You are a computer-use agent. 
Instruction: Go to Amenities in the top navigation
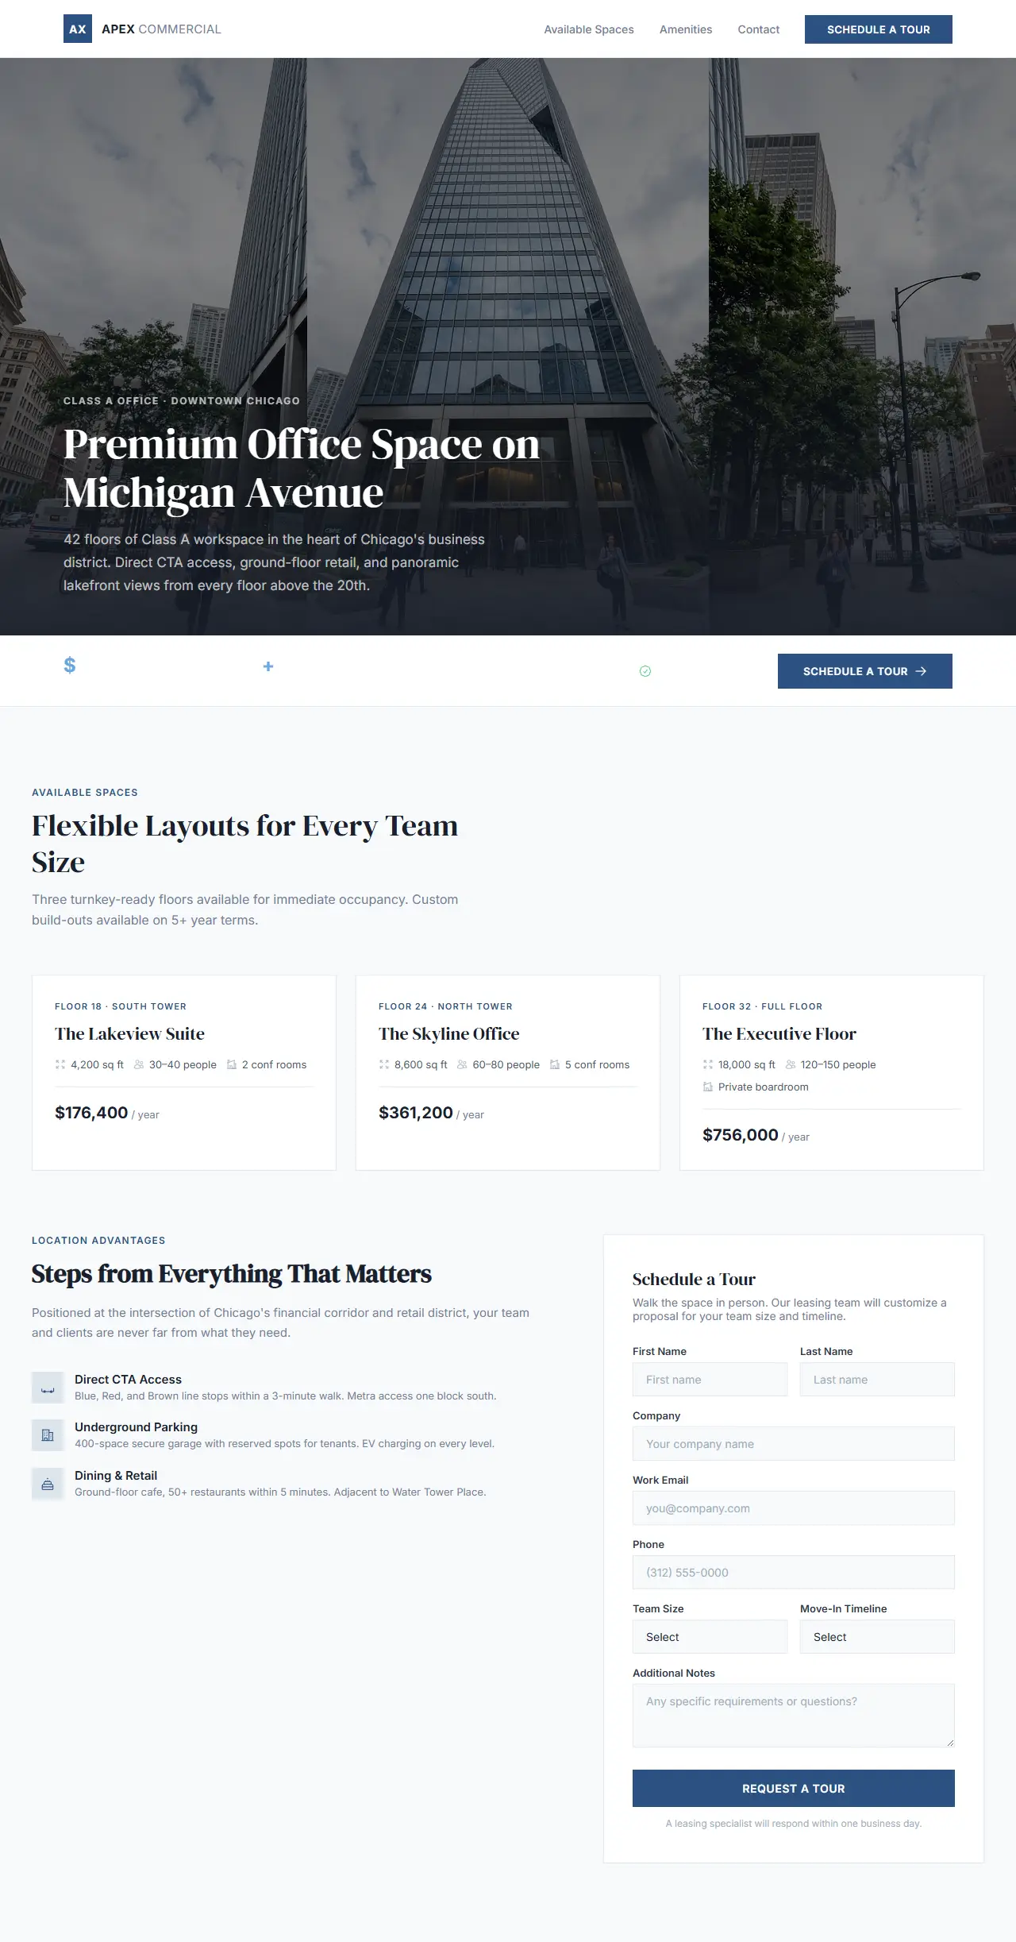685,29
